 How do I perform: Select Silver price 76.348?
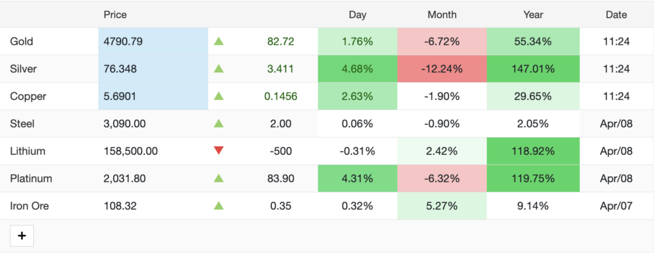point(120,69)
